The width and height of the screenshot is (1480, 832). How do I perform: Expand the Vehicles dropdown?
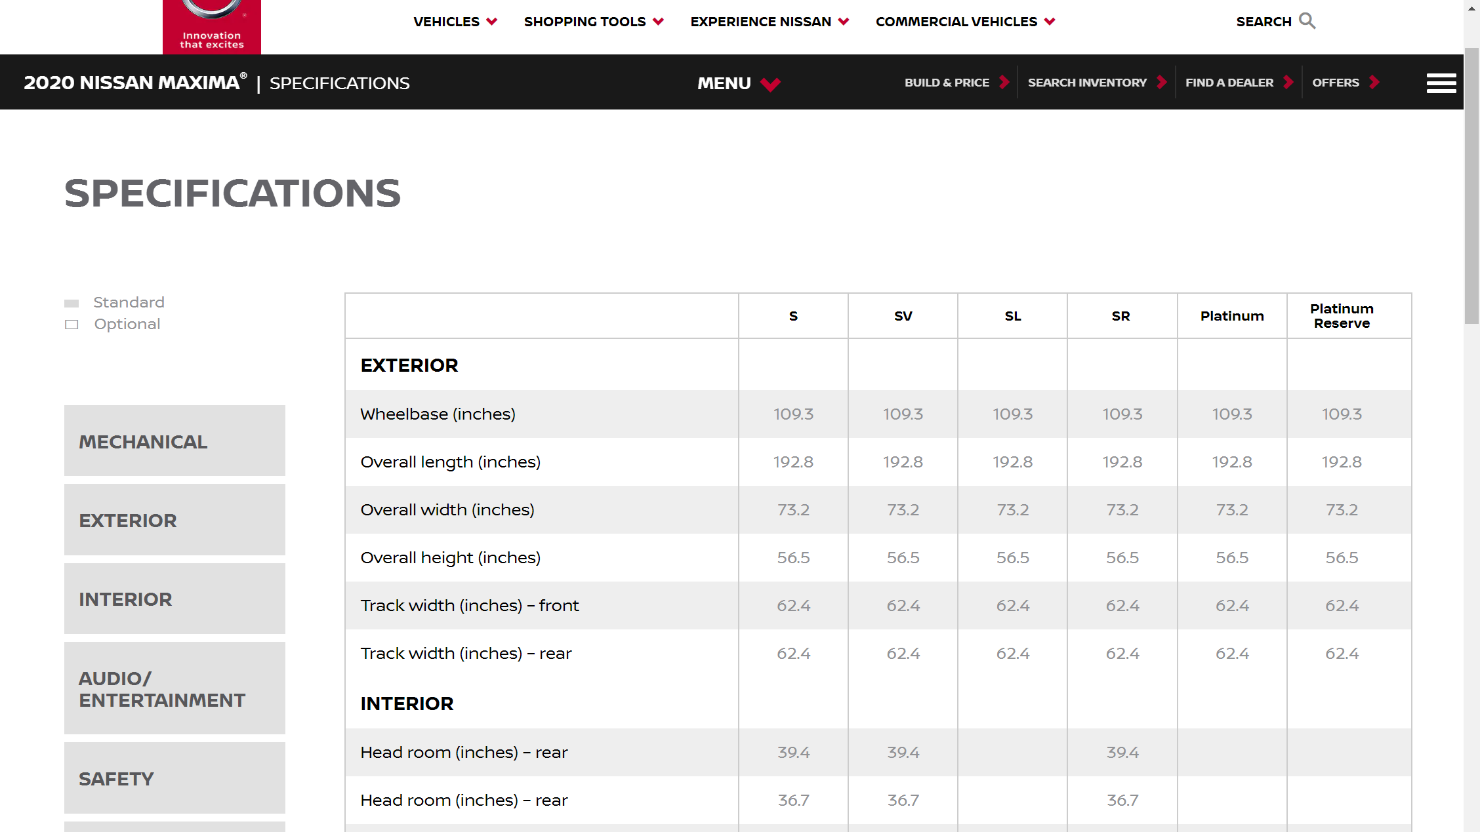[455, 22]
